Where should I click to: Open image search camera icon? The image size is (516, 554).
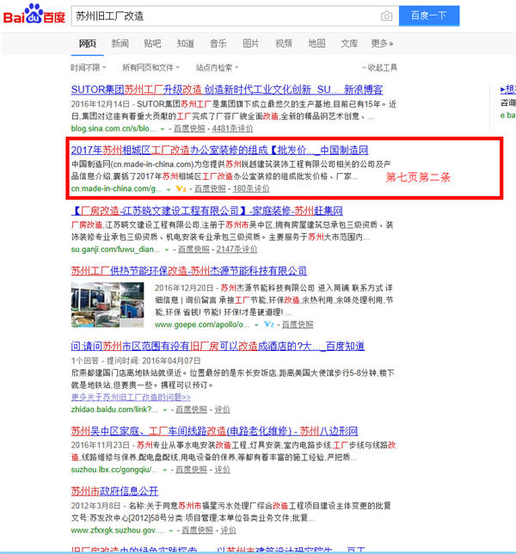pos(386,16)
